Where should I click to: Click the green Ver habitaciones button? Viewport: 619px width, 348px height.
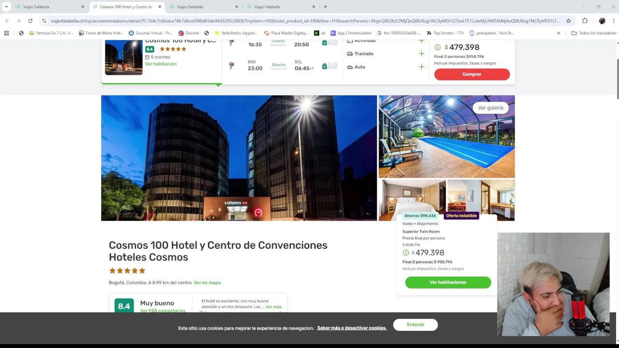pyautogui.click(x=448, y=282)
